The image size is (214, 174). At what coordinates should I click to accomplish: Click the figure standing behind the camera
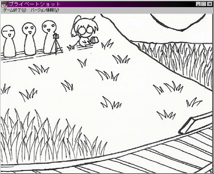(49, 37)
